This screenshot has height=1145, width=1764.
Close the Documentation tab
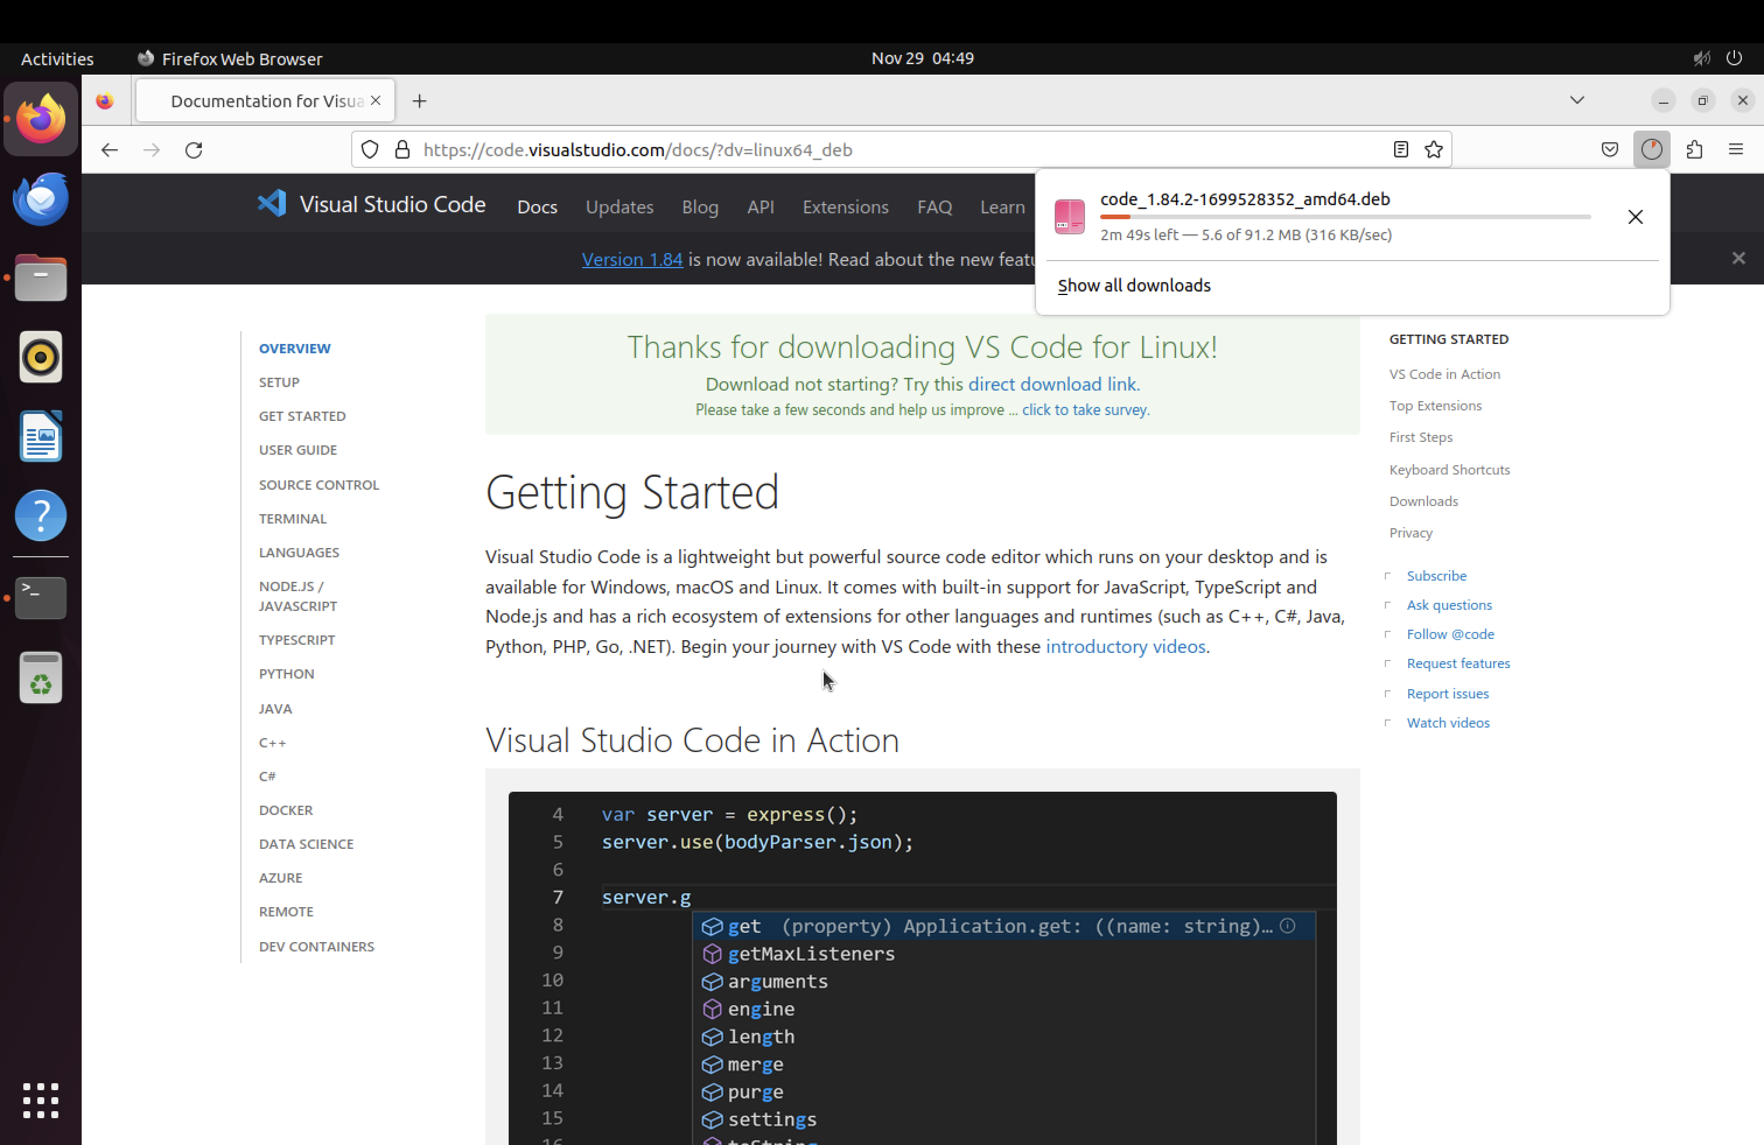point(376,101)
